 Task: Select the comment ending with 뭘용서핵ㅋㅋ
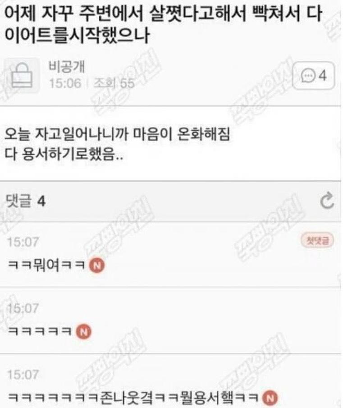[x=133, y=398]
